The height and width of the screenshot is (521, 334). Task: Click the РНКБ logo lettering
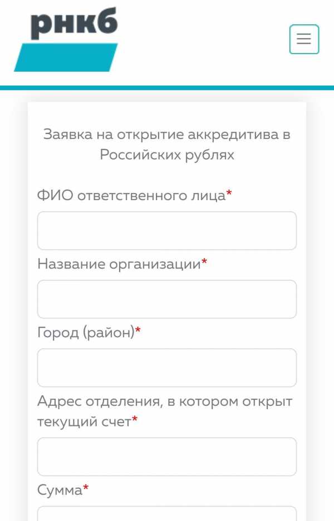click(73, 26)
